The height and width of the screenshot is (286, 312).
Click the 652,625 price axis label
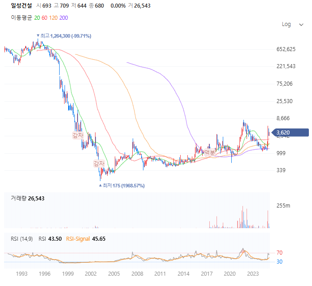(x=286, y=49)
